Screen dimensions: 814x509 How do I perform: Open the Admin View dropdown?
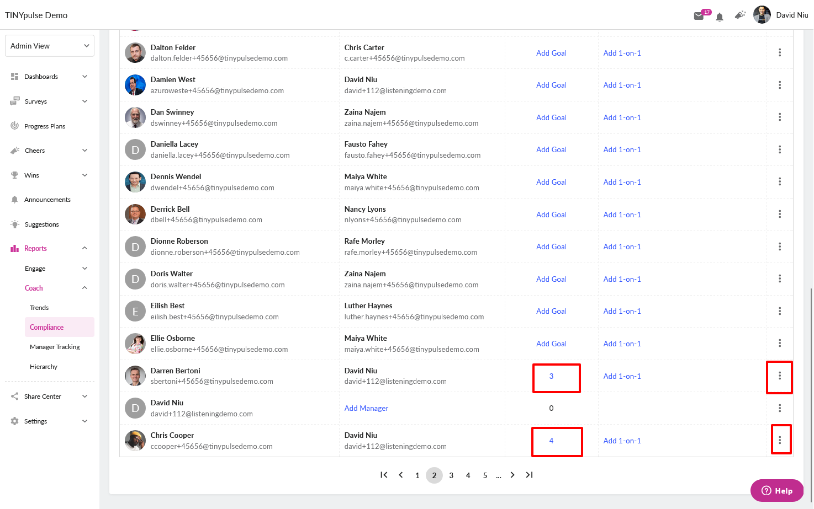(50, 46)
